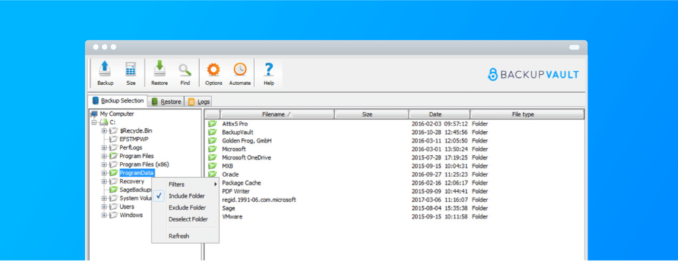This screenshot has height=261, width=678.
Task: Sort by the Size column header
Action: pyautogui.click(x=371, y=114)
